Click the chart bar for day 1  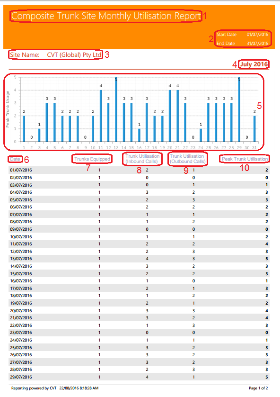24,128
